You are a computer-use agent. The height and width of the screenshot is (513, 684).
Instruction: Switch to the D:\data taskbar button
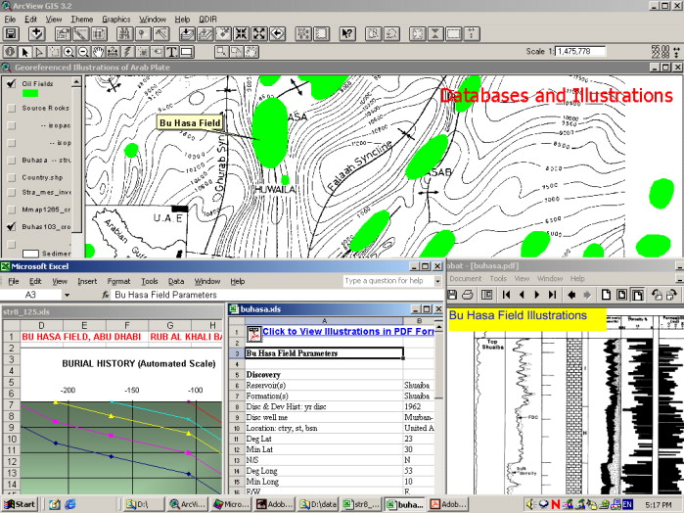click(317, 504)
